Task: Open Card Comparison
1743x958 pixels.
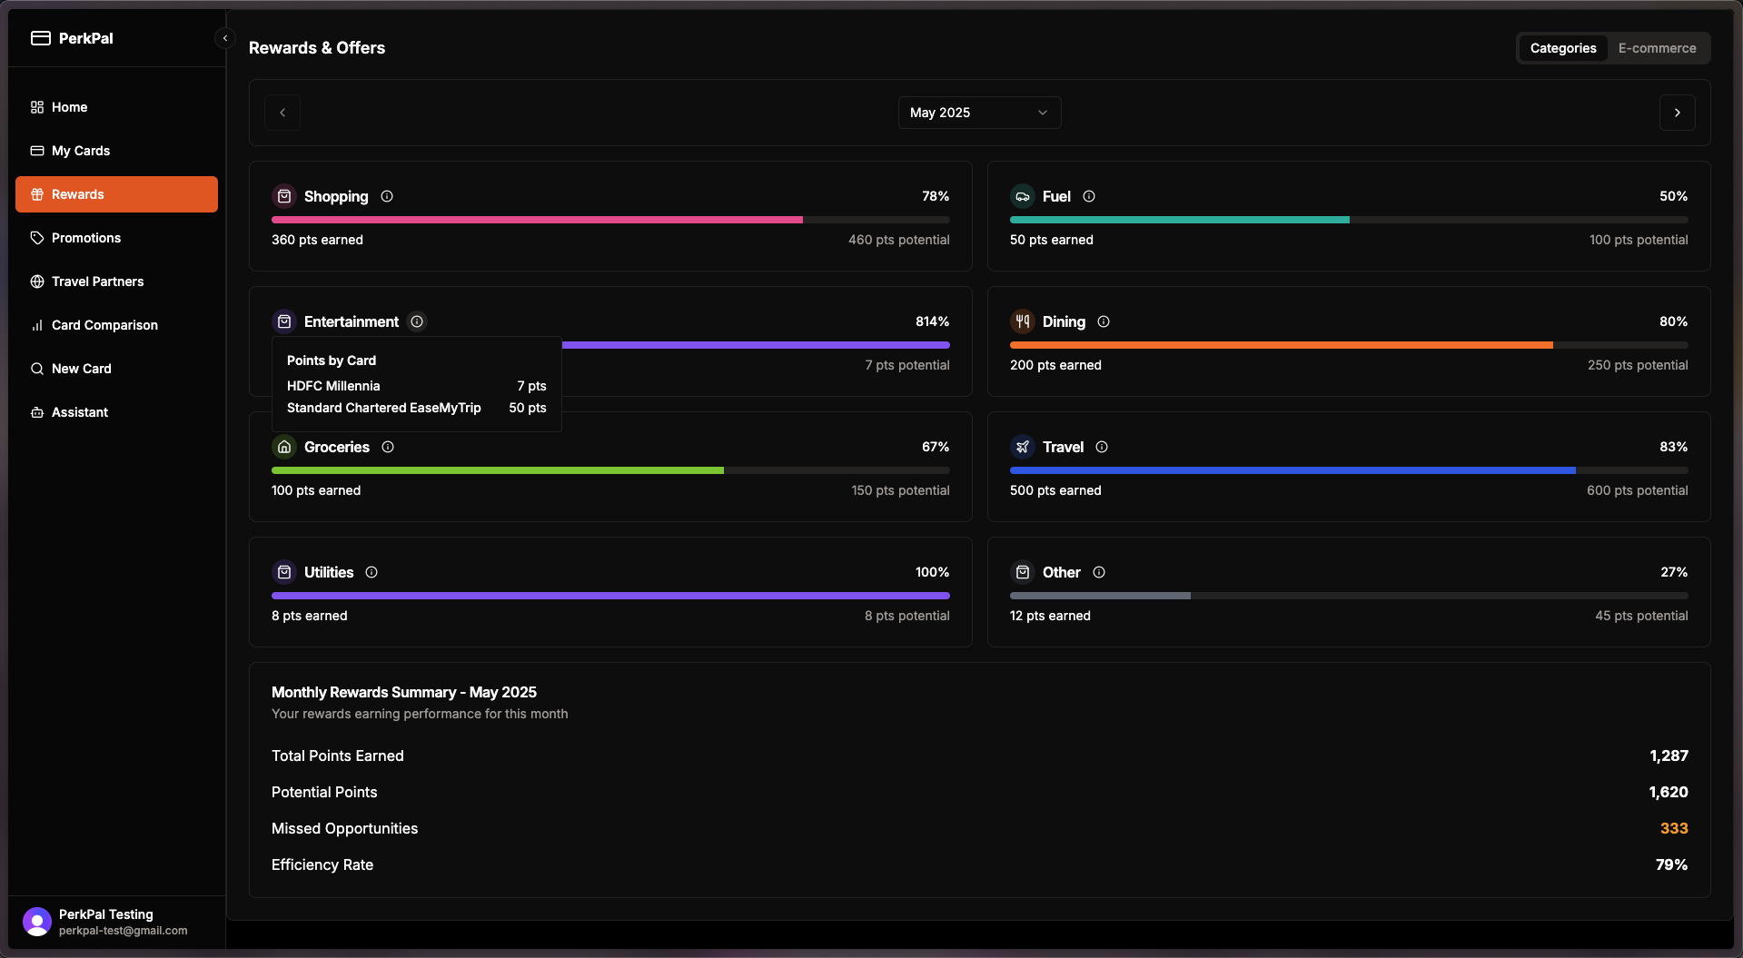Action: [116, 325]
